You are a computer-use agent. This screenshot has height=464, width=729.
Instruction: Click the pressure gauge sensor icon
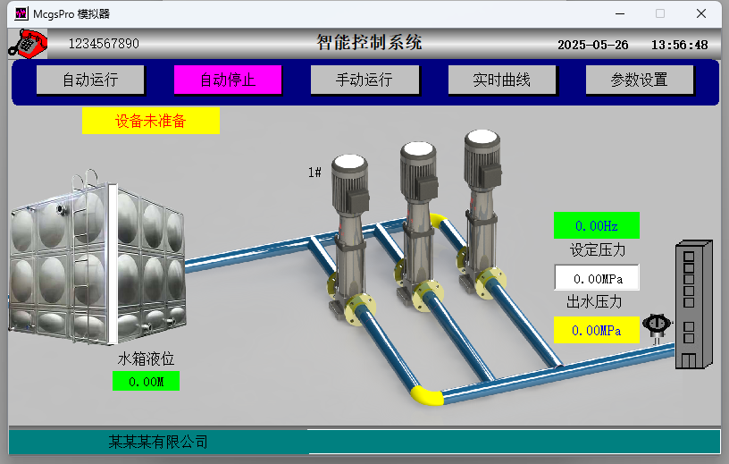click(x=657, y=325)
